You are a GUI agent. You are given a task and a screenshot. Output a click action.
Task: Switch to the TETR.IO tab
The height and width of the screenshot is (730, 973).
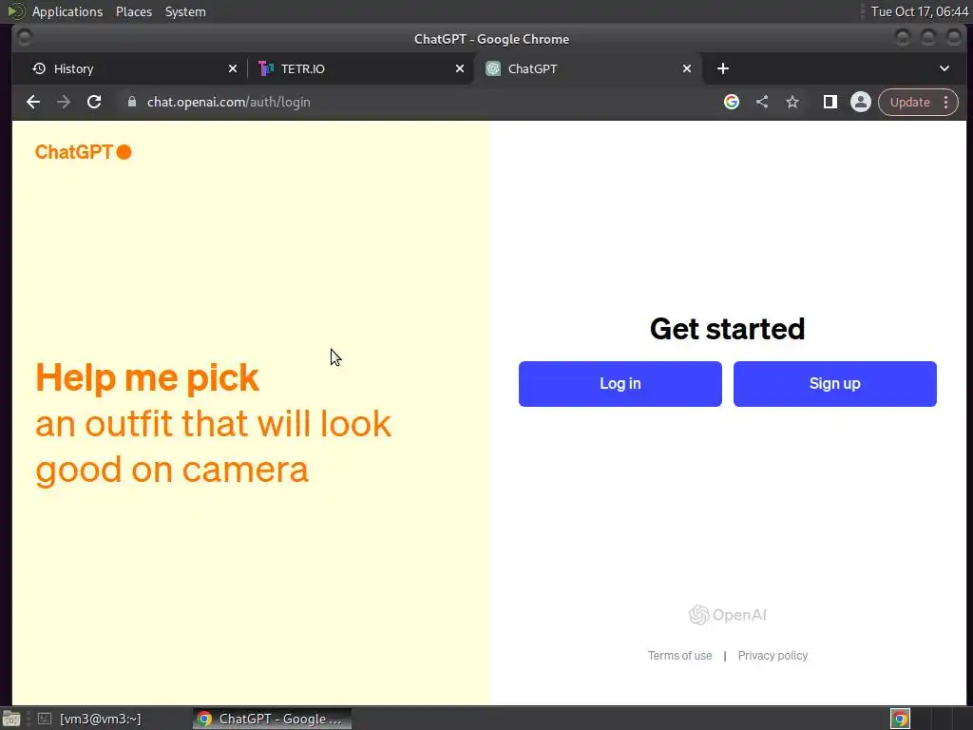click(360, 68)
